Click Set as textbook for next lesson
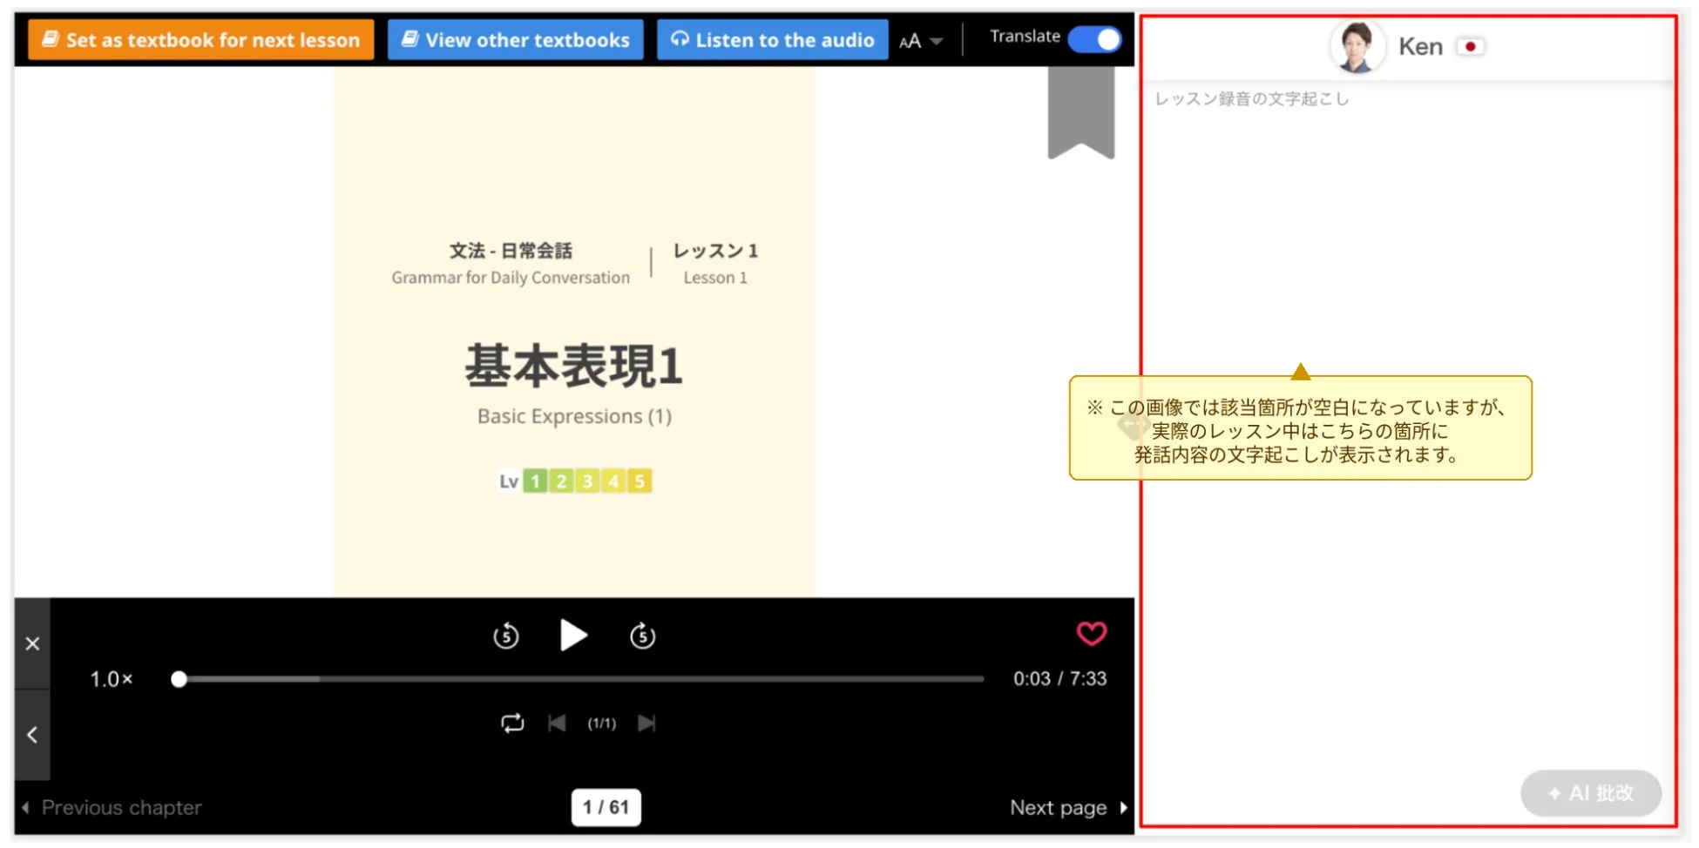The height and width of the screenshot is (848, 1699). [201, 40]
